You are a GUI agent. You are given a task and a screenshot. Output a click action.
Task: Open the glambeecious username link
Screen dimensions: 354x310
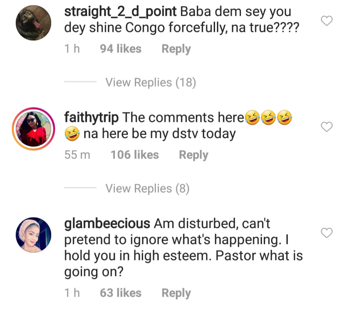tap(107, 223)
